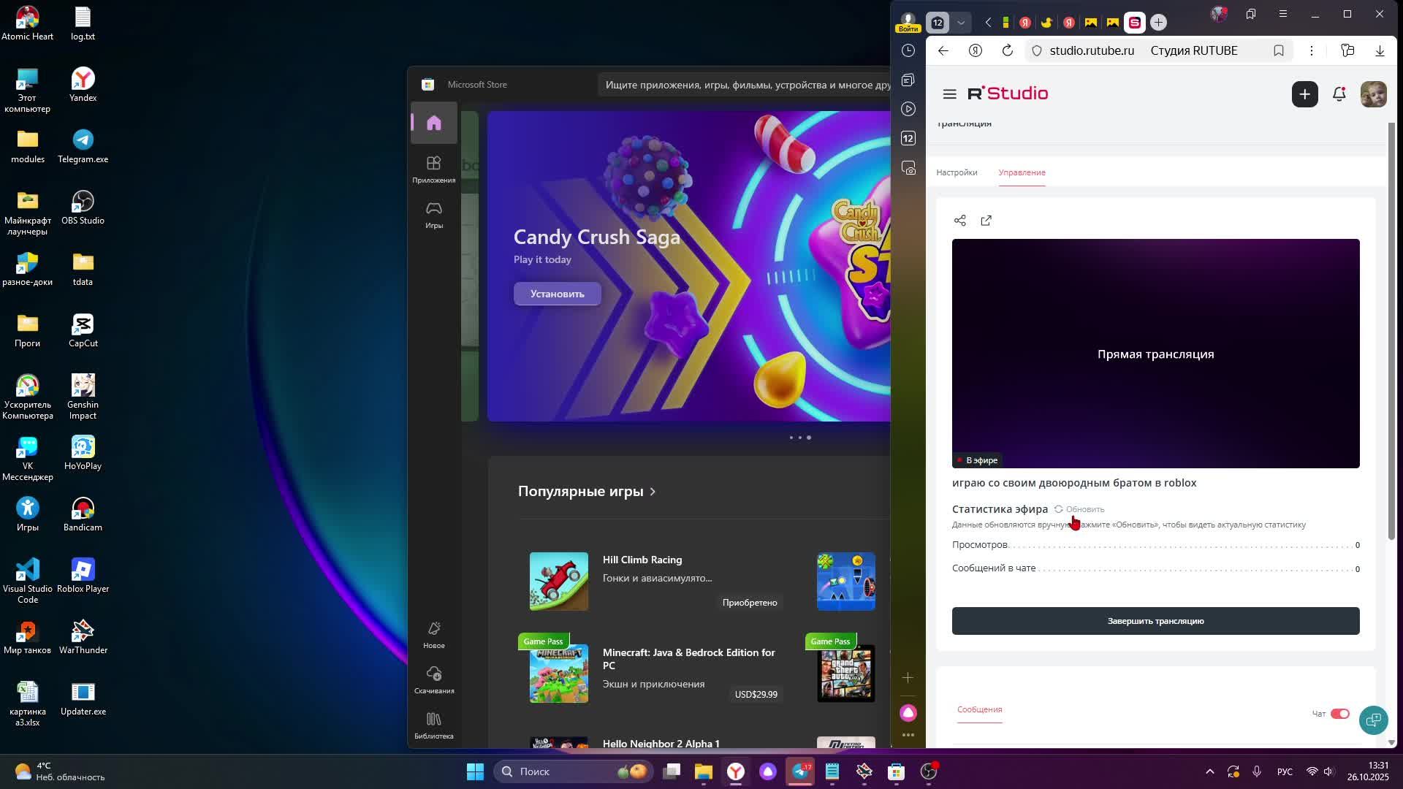Select the Сообщения tab
Viewport: 1403px width, 789px height.
pos(979,709)
